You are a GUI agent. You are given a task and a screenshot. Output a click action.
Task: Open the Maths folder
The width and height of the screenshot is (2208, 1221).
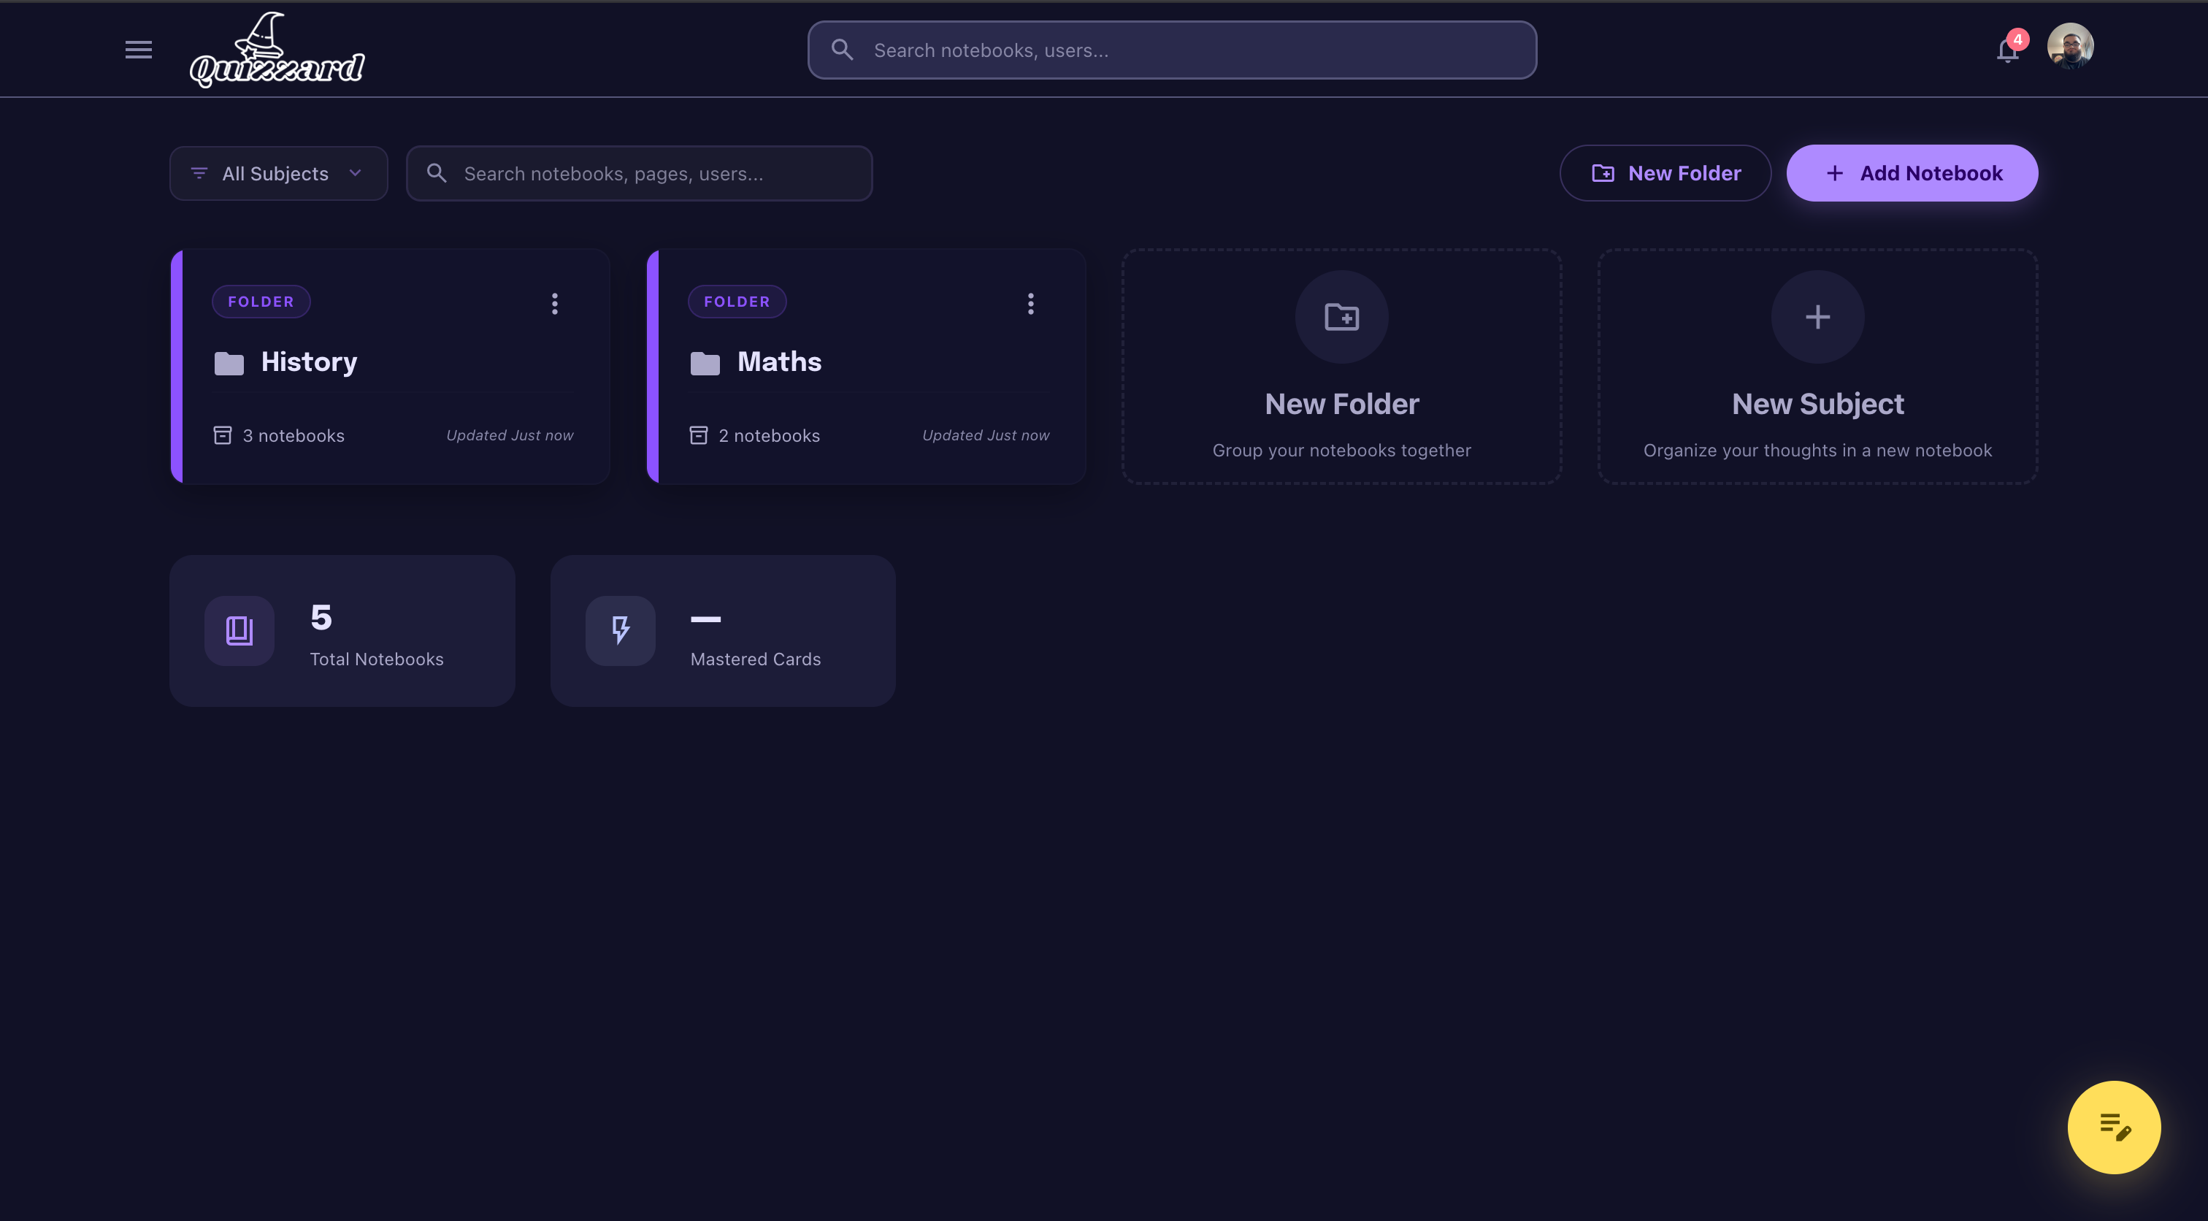[778, 361]
